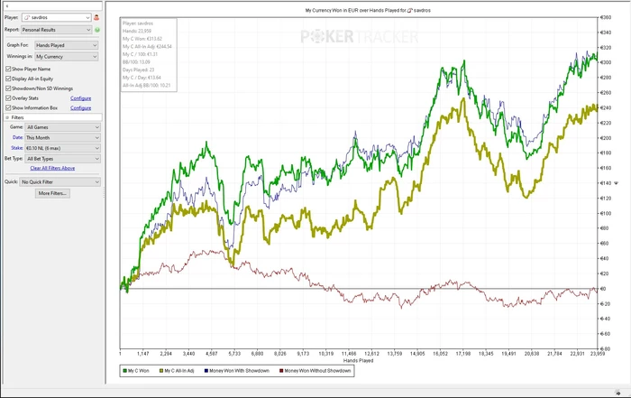631x398 pixels.
Task: Click the blue Stake filter label
Action: (x=17, y=148)
